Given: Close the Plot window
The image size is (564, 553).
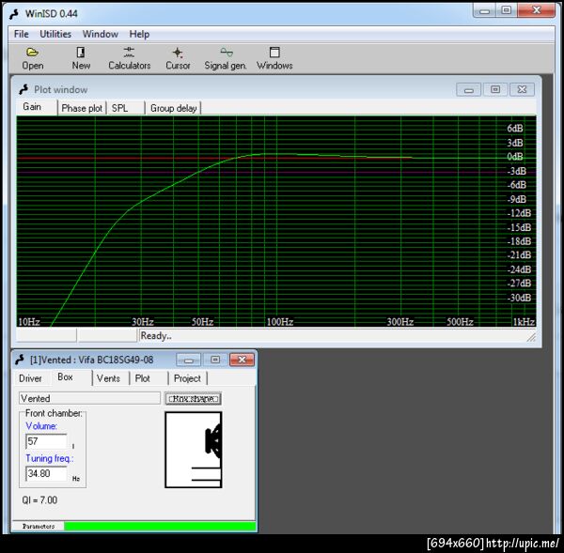Looking at the screenshot, I should (x=522, y=89).
